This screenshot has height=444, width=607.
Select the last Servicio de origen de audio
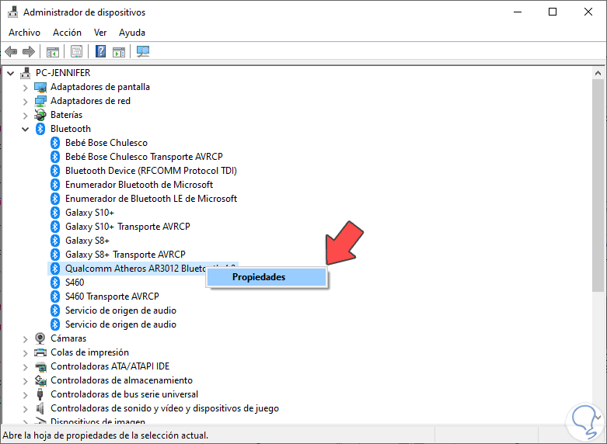point(120,324)
